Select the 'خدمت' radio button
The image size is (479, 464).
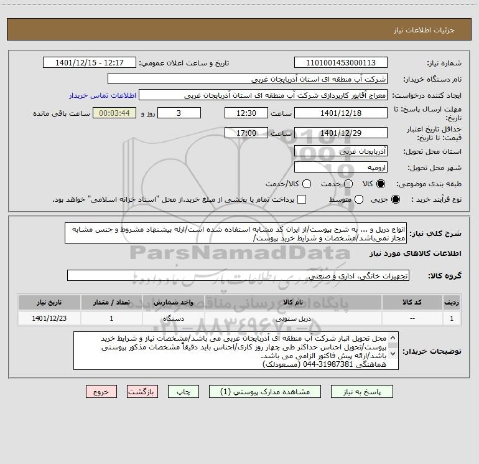coord(348,184)
